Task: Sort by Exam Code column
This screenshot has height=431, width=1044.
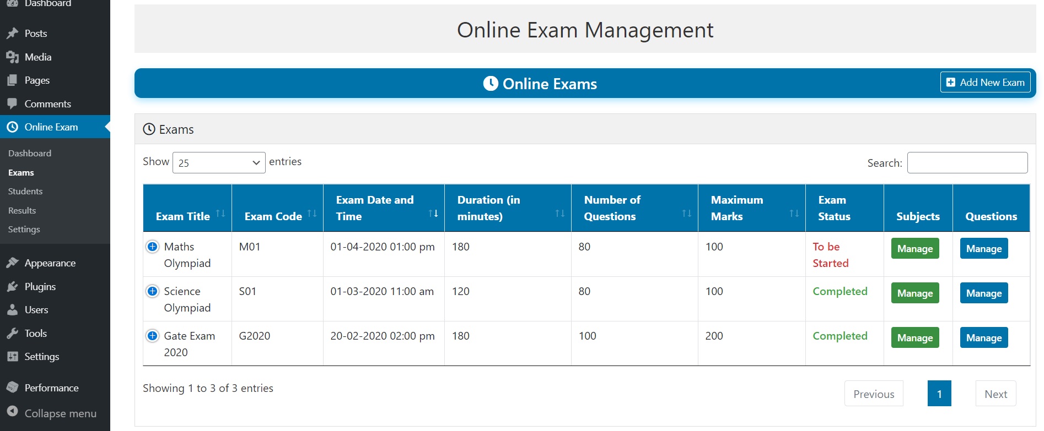Action: pos(277,208)
